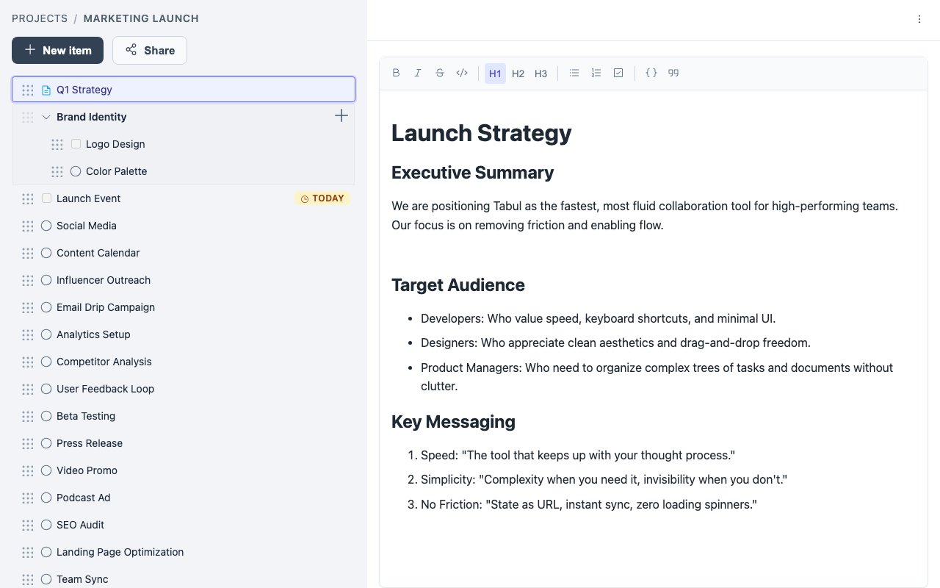Insert a bulleted list
This screenshot has height=588, width=940.
tap(574, 73)
